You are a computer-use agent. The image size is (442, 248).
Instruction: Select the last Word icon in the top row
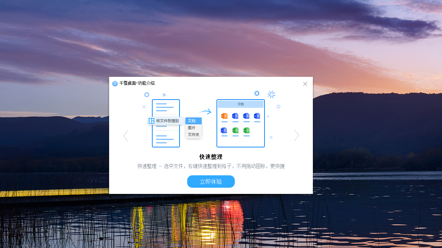257,116
